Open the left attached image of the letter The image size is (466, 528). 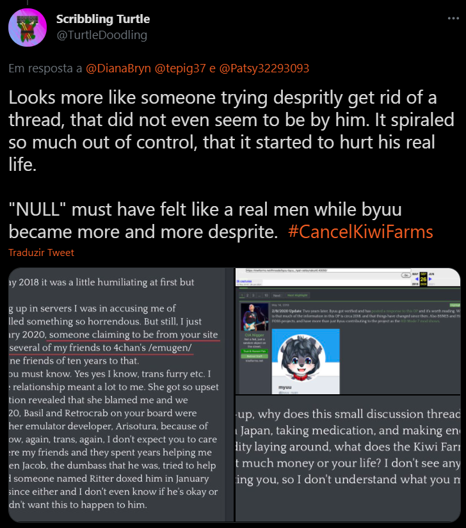116,395
